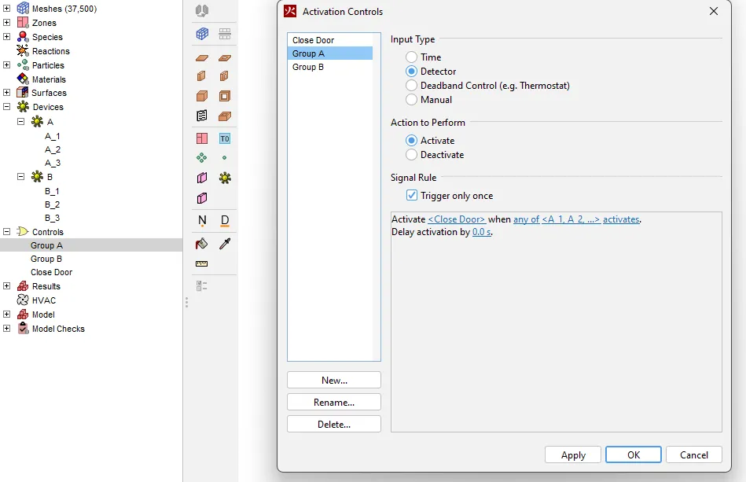This screenshot has height=482, width=746.
Task: Select the open-top room tool
Action: [x=225, y=116]
